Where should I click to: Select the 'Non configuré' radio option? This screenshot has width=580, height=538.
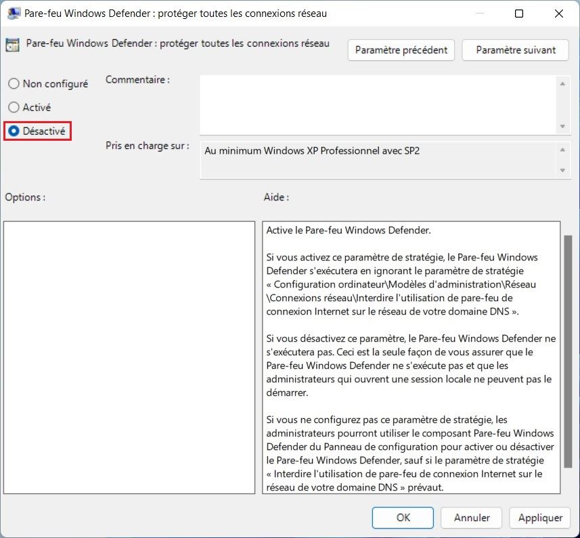(14, 84)
